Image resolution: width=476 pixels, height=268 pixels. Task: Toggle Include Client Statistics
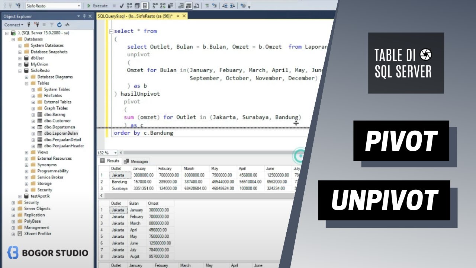coord(171,6)
